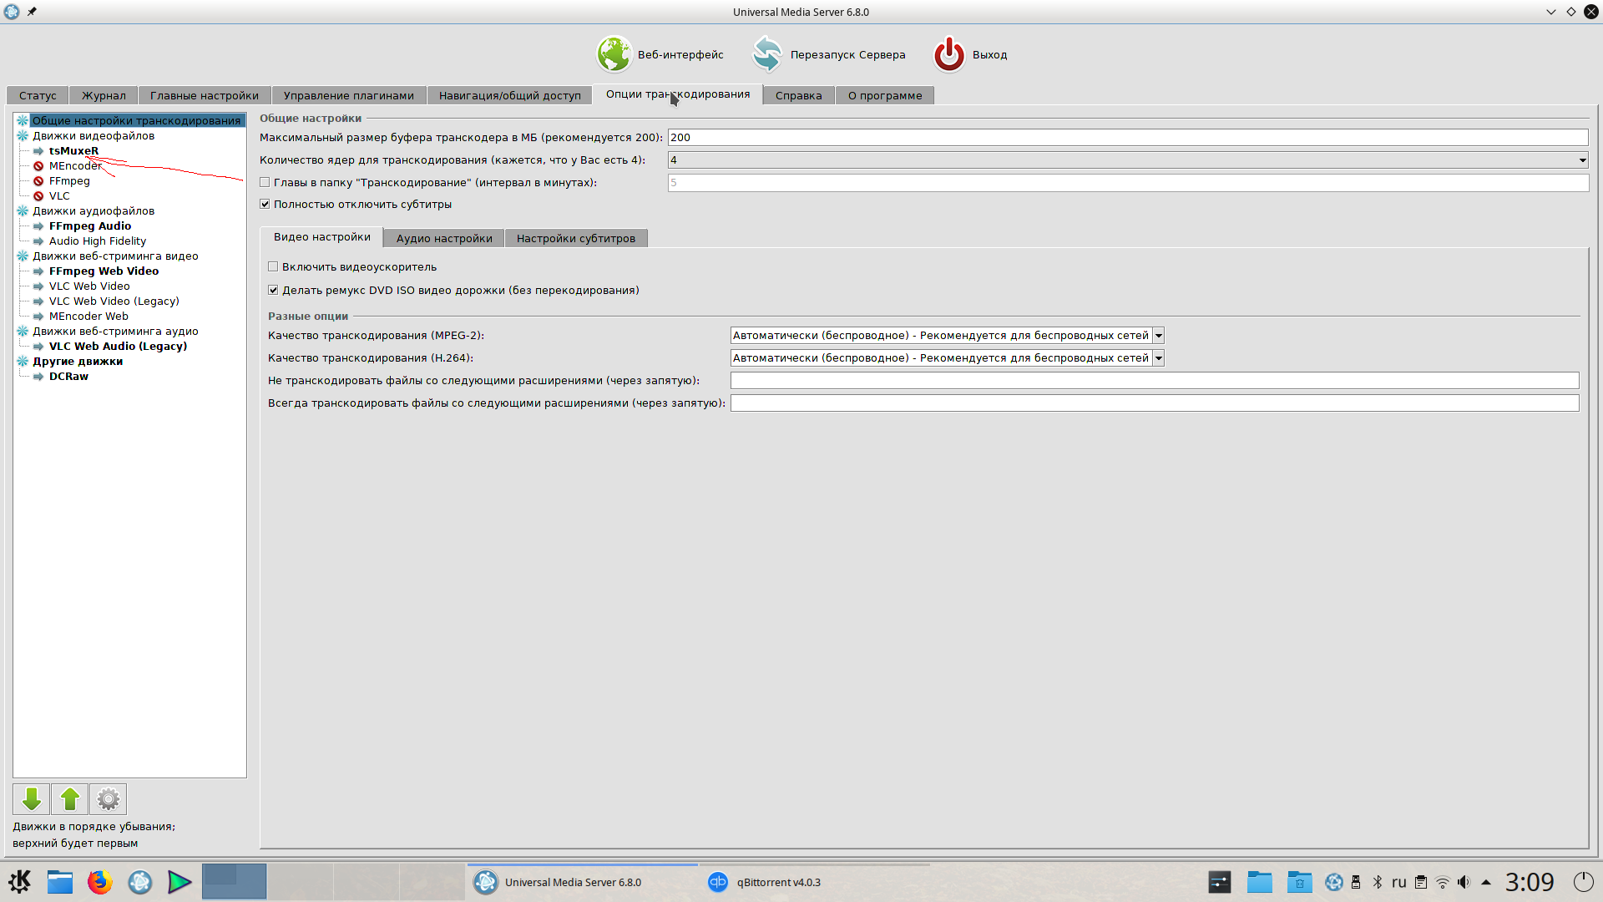This screenshot has width=1603, height=902.
Task: Uncheck Fully disable subtitles checkbox
Action: (265, 204)
